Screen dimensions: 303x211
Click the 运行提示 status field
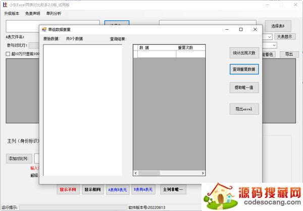(x=73, y=207)
